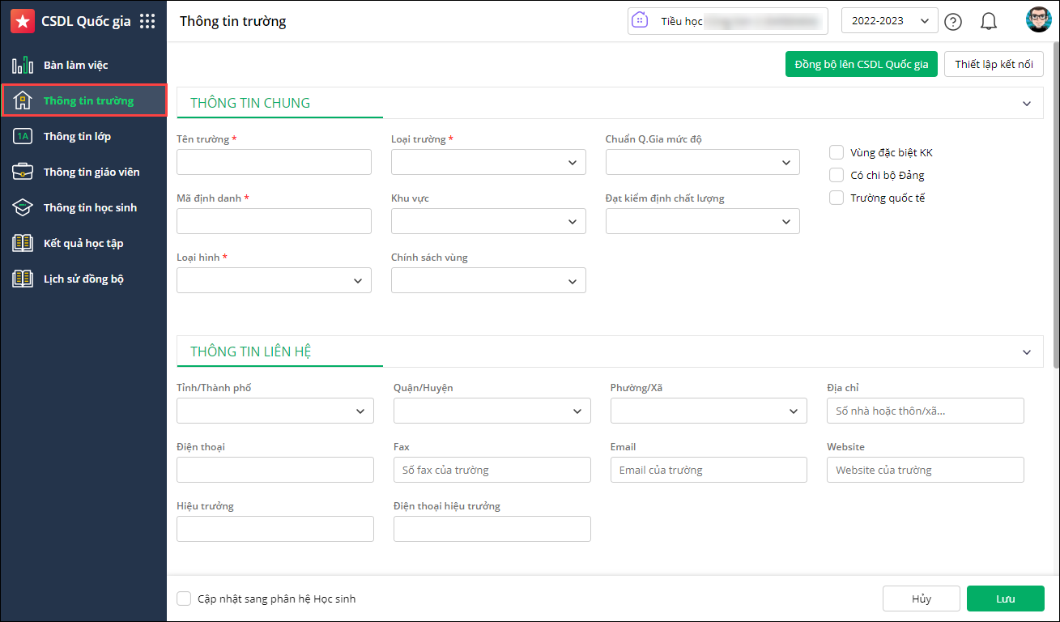Screen dimensions: 1060x622
Task: Tick the Có chi bộ Đảng checkbox
Action: pos(837,175)
